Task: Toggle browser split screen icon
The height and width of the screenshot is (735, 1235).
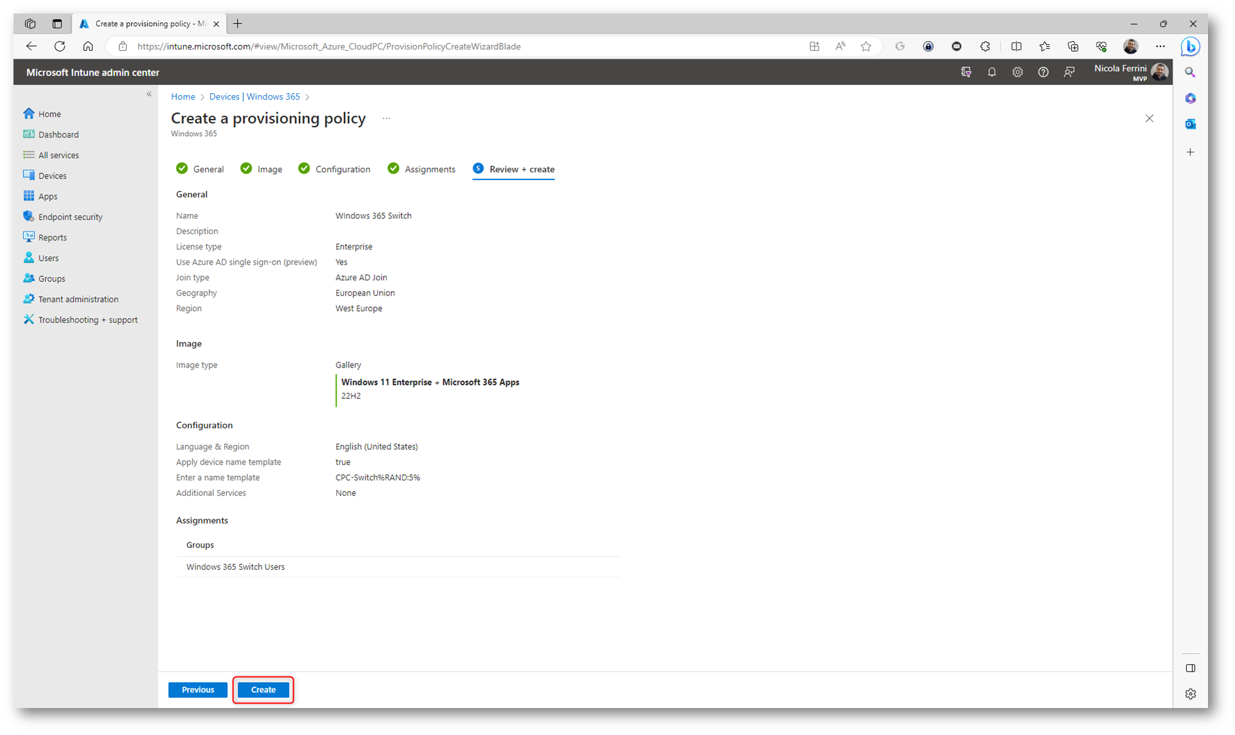Action: click(x=1016, y=46)
